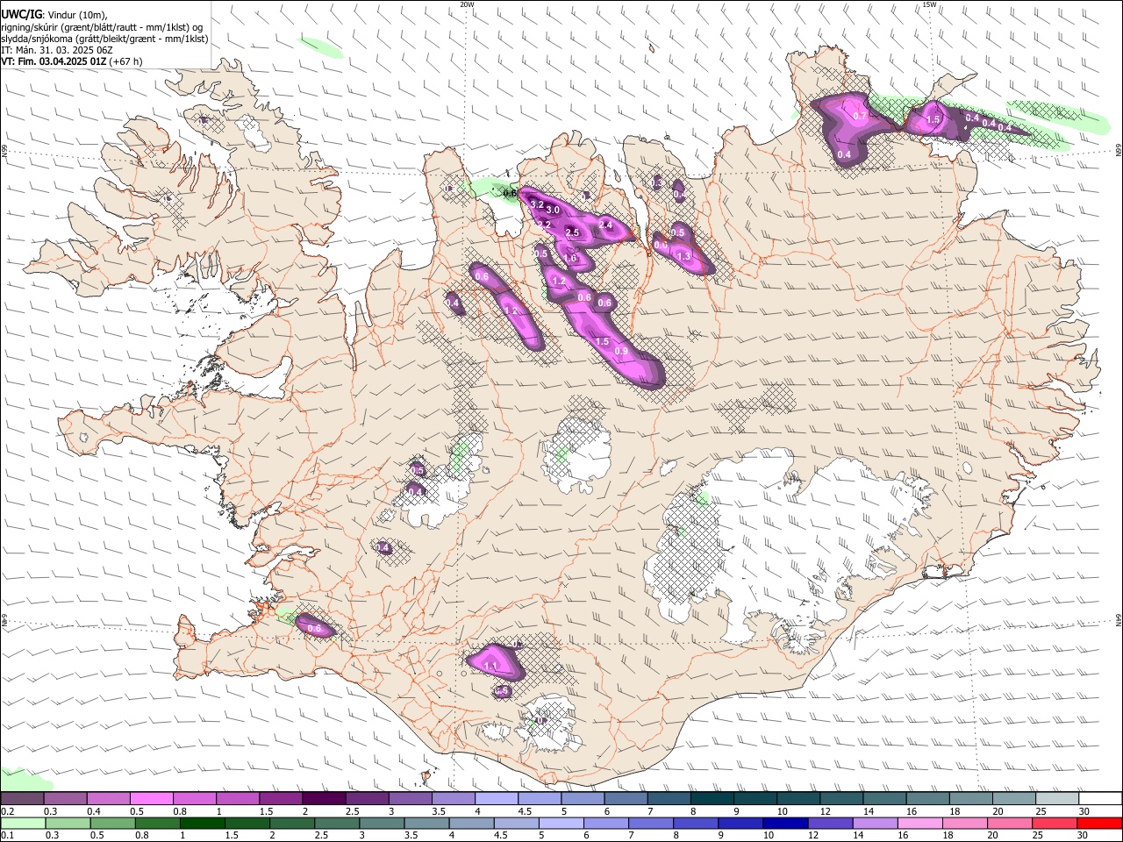The height and width of the screenshot is (842, 1123).
Task: Click the '2.5' precipitation value on the map
Action: pos(573,232)
